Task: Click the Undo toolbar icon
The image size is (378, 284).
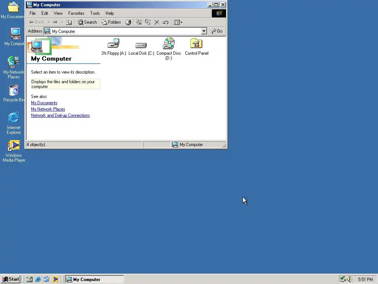Action: click(x=165, y=22)
